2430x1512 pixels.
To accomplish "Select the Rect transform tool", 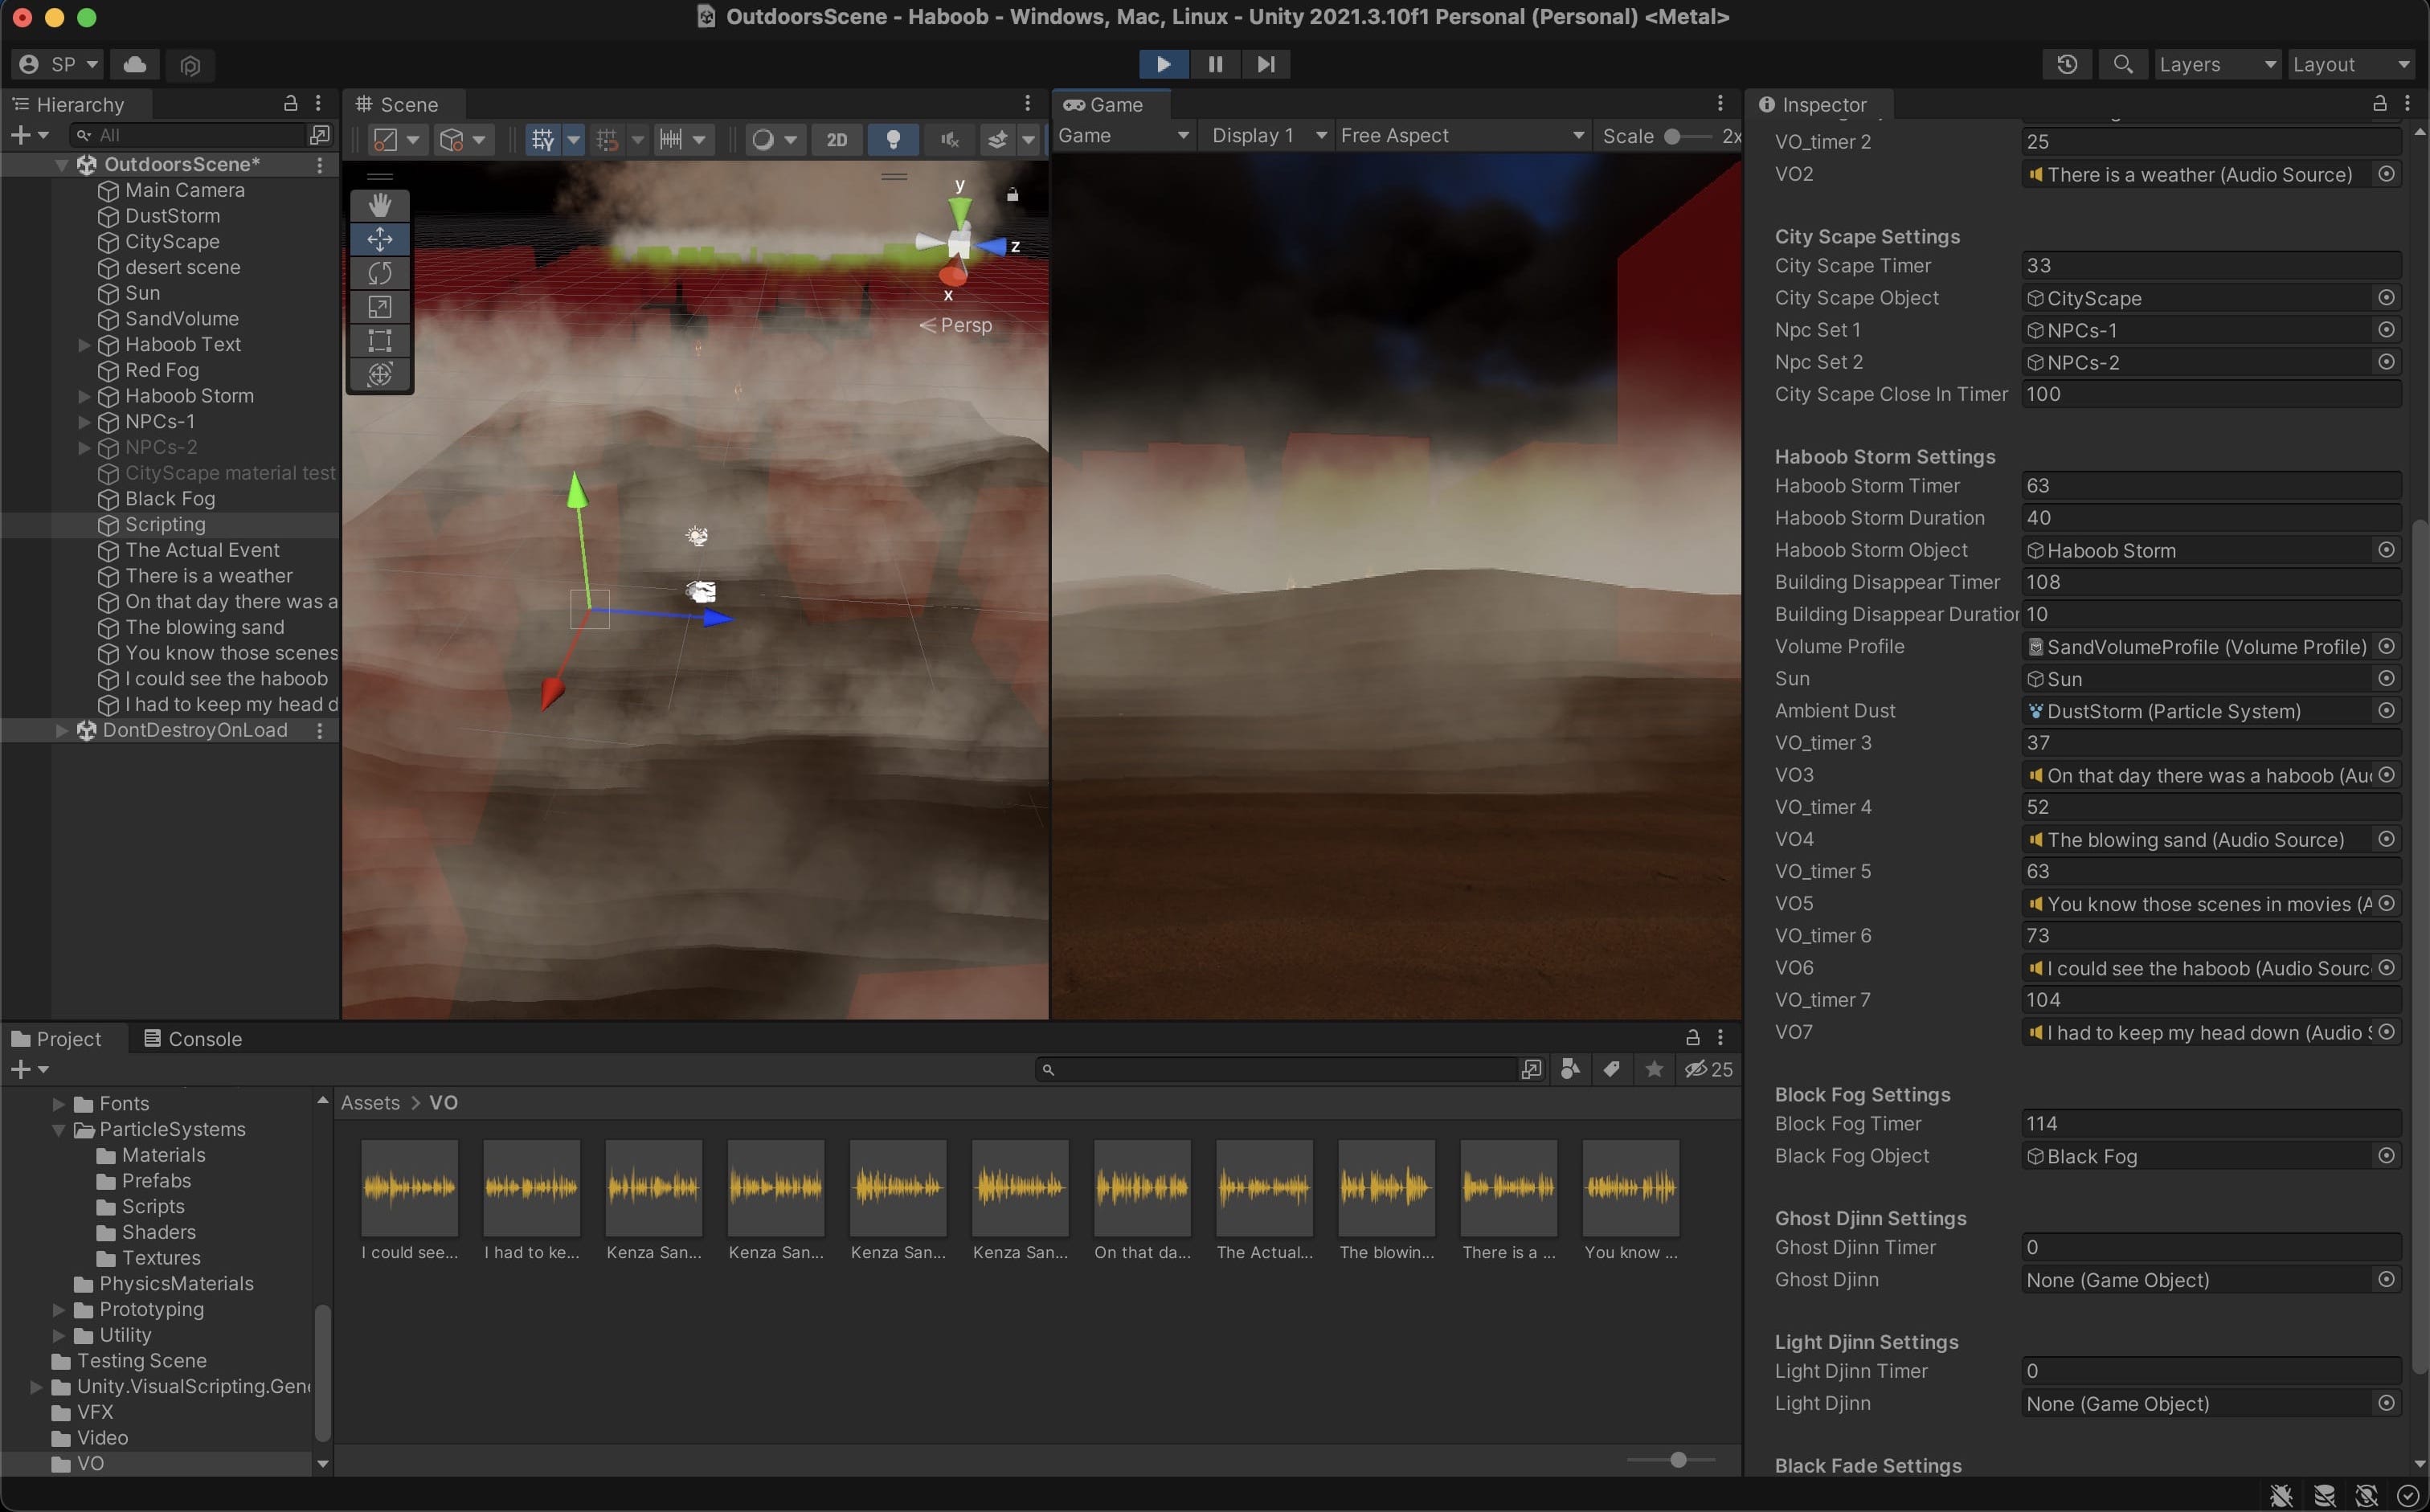I will pos(380,341).
